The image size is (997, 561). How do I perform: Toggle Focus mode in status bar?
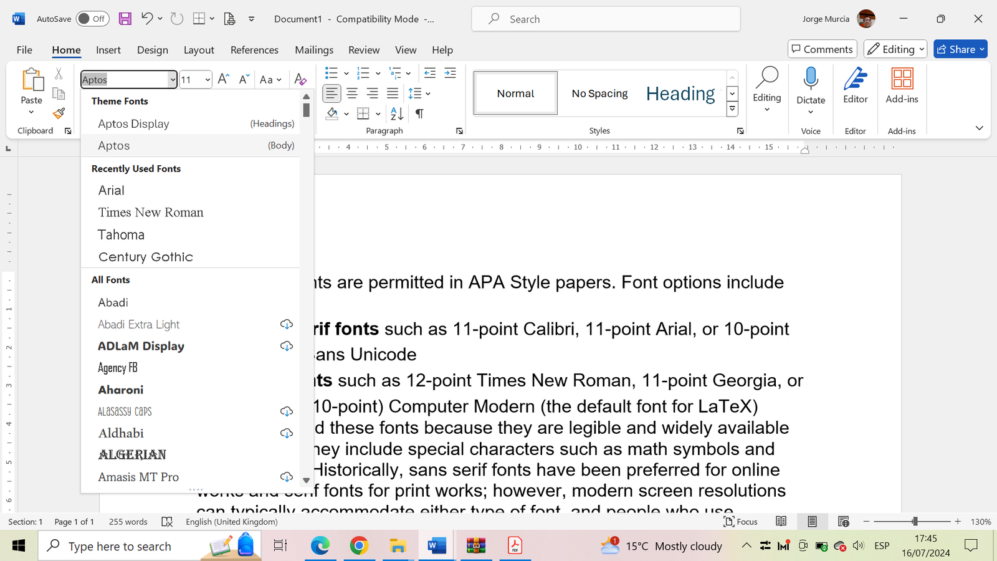pyautogui.click(x=740, y=522)
